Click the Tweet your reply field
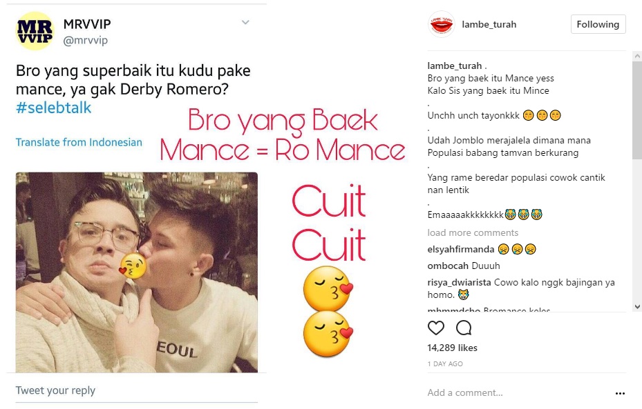Screen dimensions: 642x409 tap(136, 390)
